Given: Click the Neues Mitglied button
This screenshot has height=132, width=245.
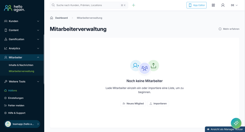Looking at the screenshot, I should click(x=133, y=103).
